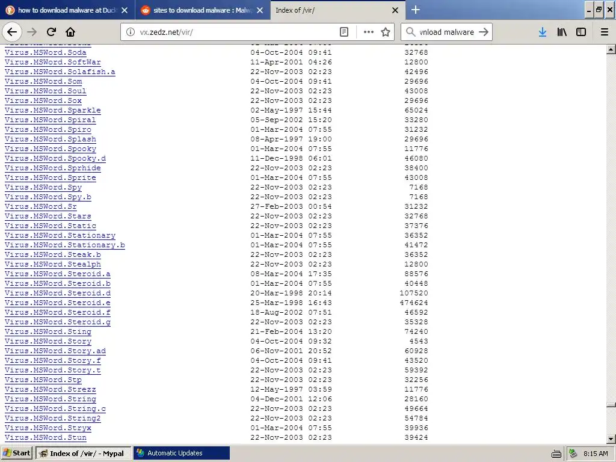This screenshot has height=462, width=616.
Task: Open the hamburger application menu
Action: point(605,32)
